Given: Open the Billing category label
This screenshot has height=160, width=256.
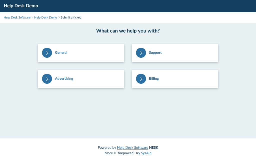Looking at the screenshot, I should [154, 79].
